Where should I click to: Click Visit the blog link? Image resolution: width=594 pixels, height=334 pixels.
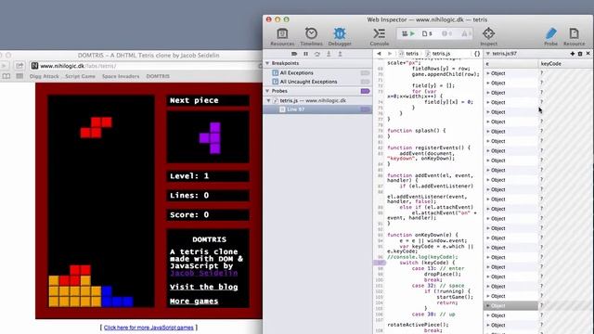click(x=204, y=287)
